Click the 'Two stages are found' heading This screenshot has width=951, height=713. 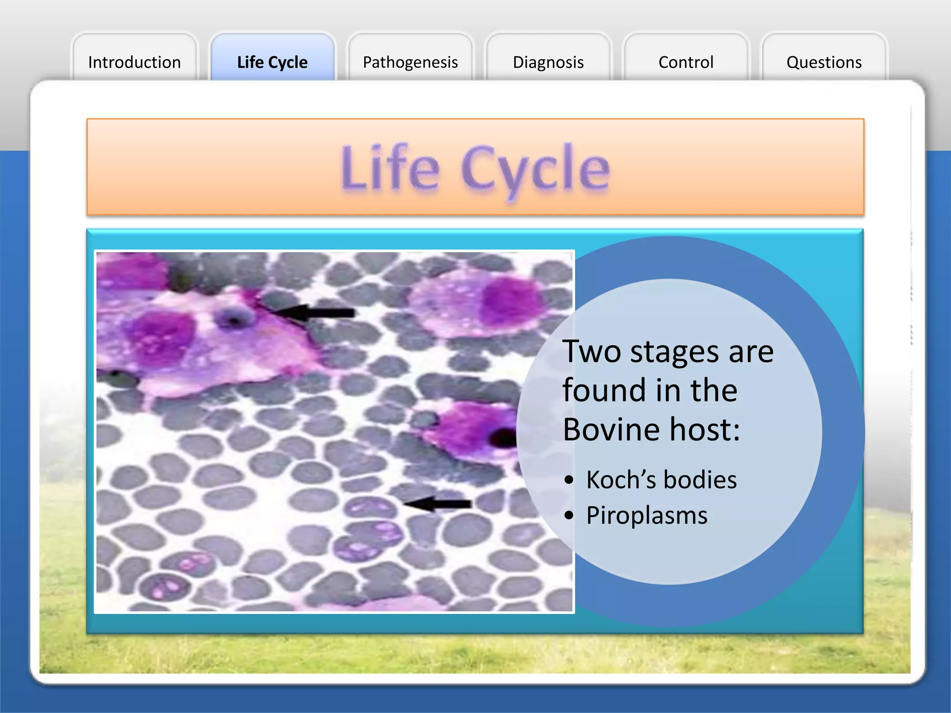[668, 390]
